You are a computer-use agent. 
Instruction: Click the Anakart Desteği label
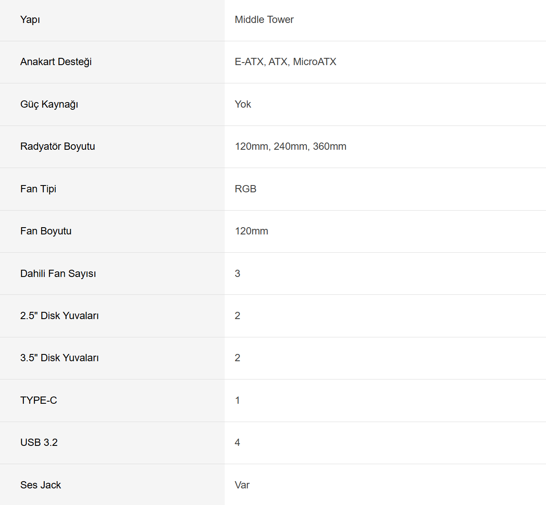[56, 62]
